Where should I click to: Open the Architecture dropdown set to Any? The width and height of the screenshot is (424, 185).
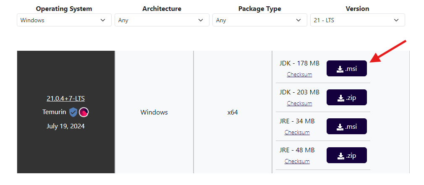point(162,20)
